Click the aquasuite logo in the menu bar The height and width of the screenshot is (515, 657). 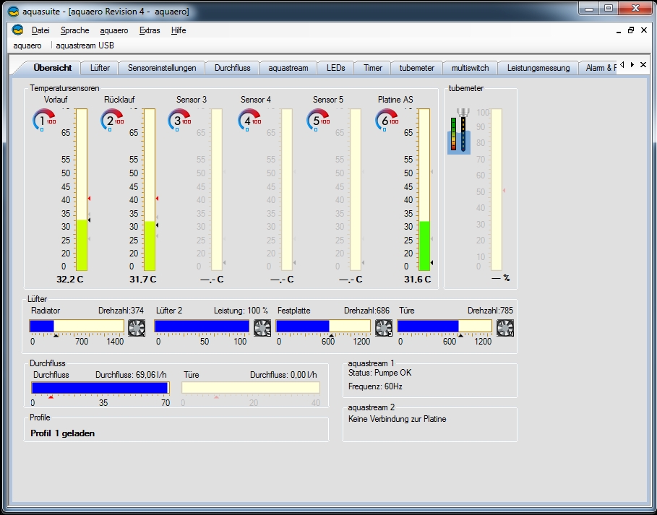(17, 30)
